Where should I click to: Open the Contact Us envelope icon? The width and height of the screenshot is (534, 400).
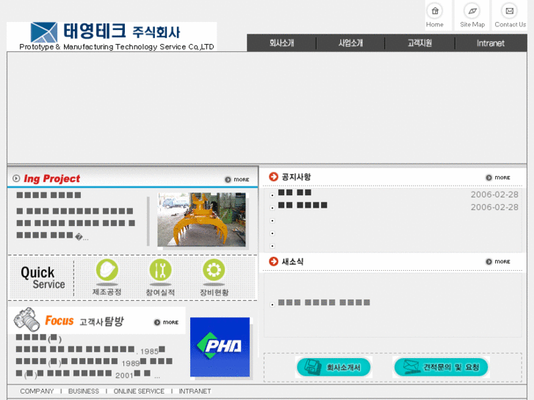point(510,11)
